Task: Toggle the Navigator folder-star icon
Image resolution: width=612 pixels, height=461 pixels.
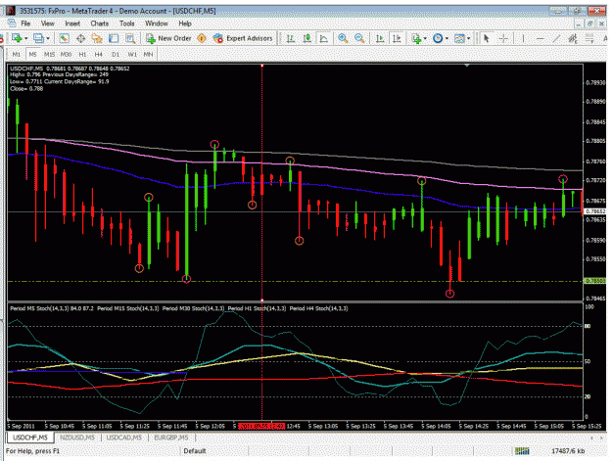Action: click(x=97, y=38)
